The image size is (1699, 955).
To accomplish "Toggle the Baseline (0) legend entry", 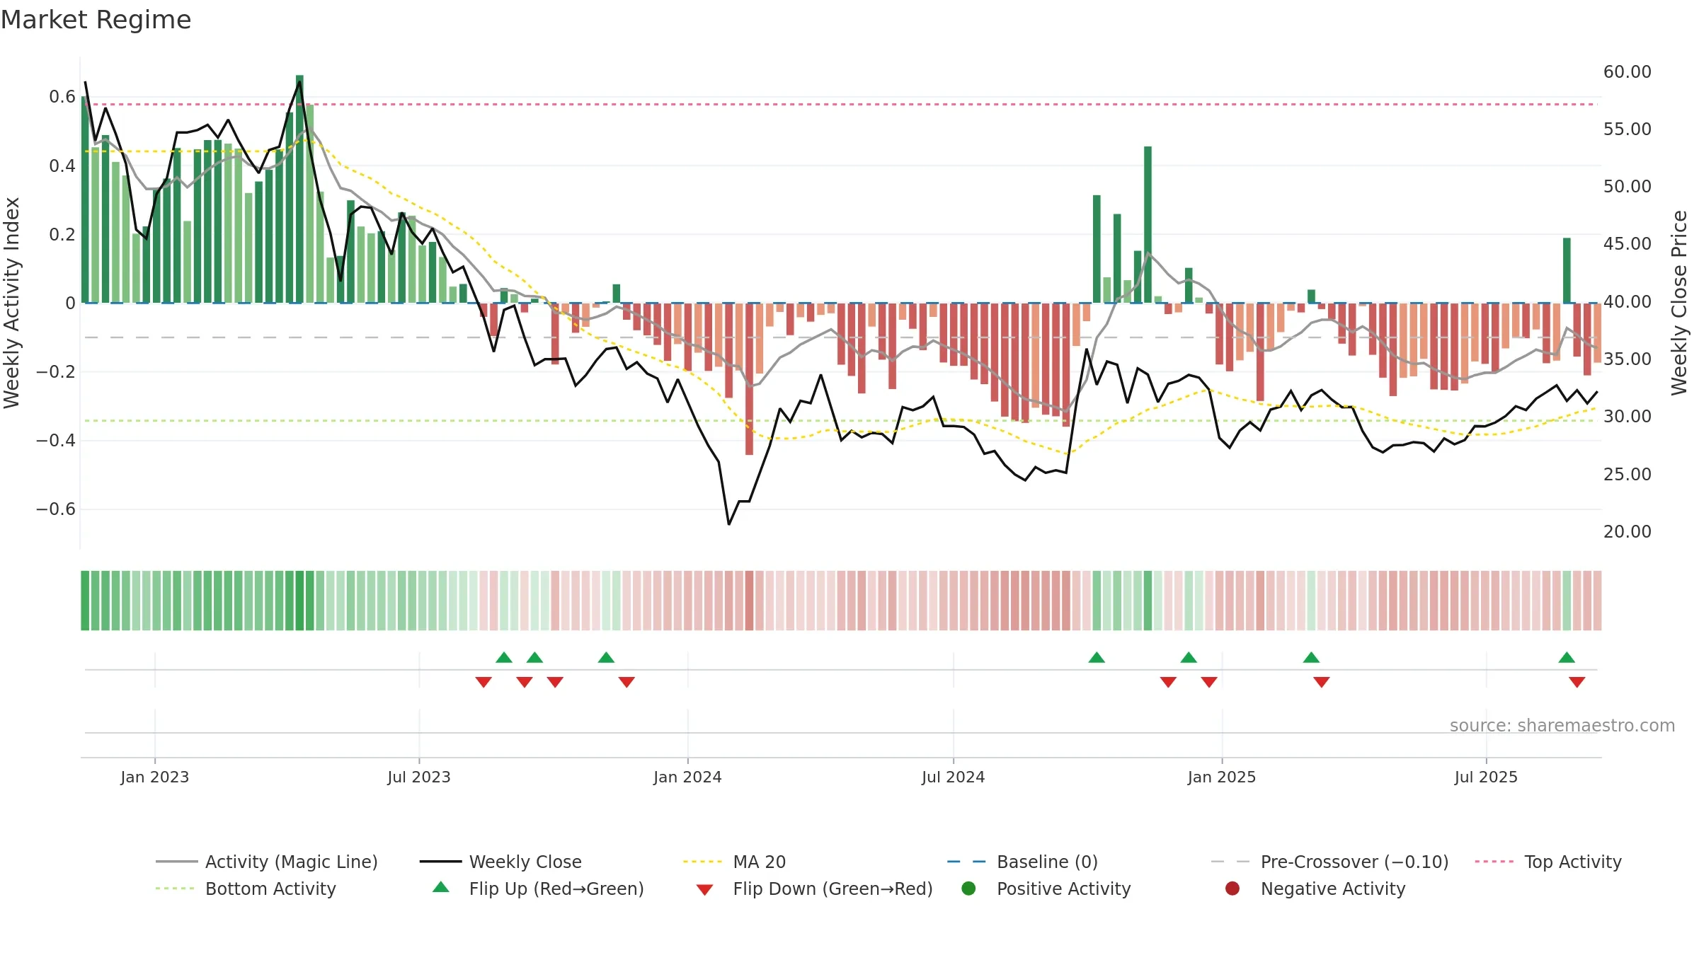I will coord(1023,862).
